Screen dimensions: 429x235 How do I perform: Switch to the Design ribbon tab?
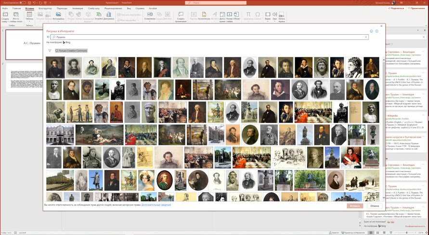[45, 8]
